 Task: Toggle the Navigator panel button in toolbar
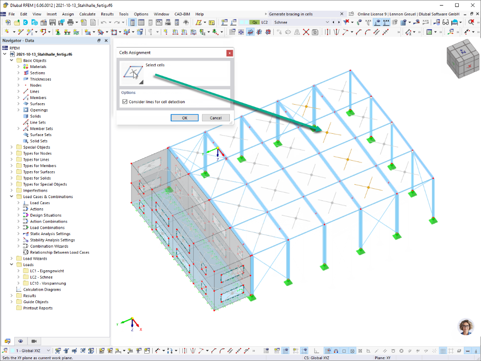133,22
